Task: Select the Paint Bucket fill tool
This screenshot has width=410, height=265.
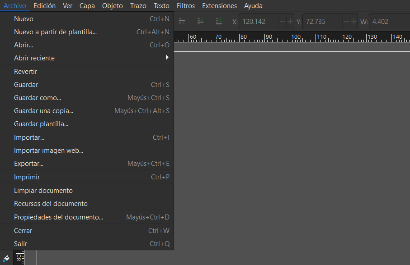Action: (x=6, y=259)
